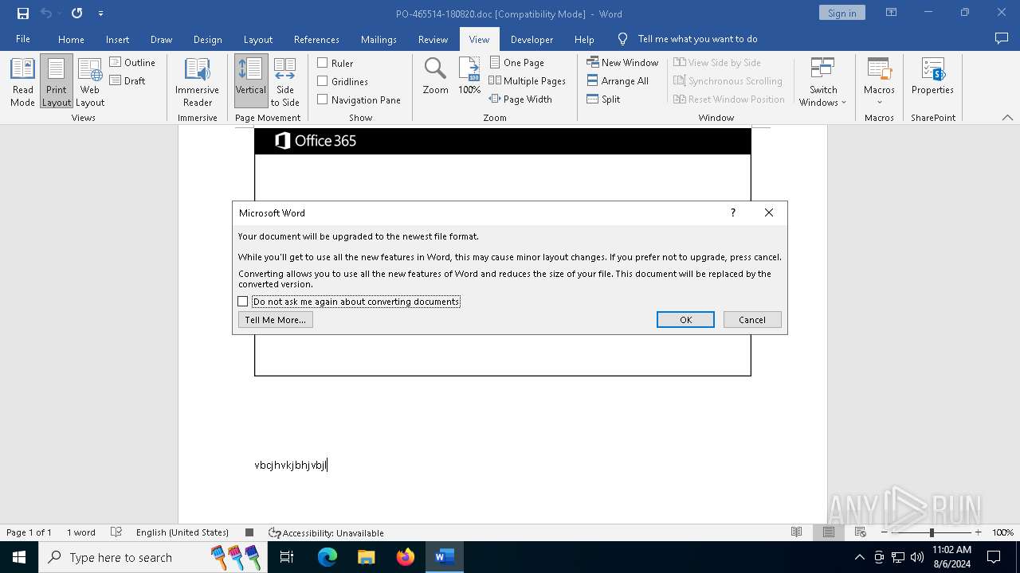Switch to Draft view

tap(127, 80)
